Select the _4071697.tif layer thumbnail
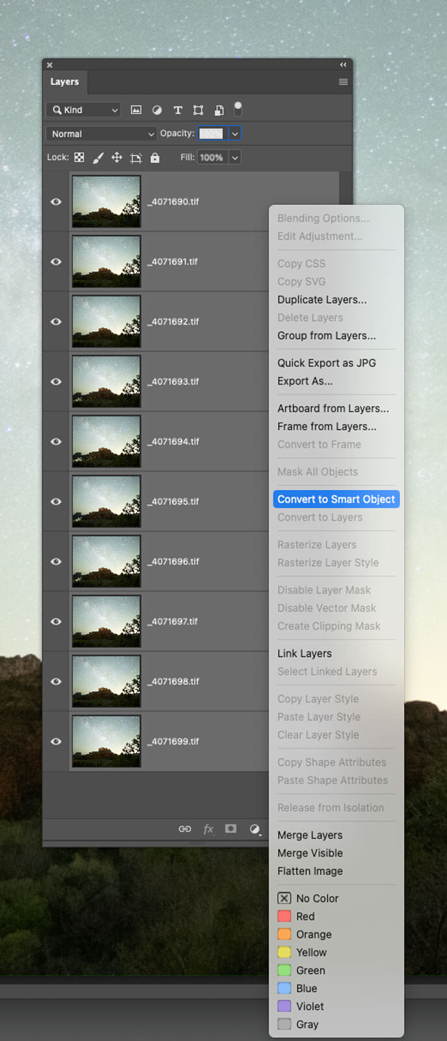Image resolution: width=447 pixels, height=1041 pixels. click(x=106, y=621)
